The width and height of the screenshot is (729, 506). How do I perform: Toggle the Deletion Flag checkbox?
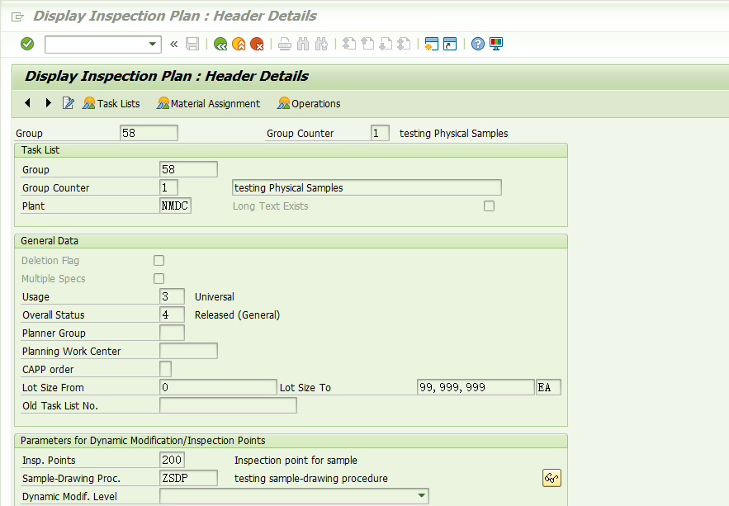click(x=159, y=260)
